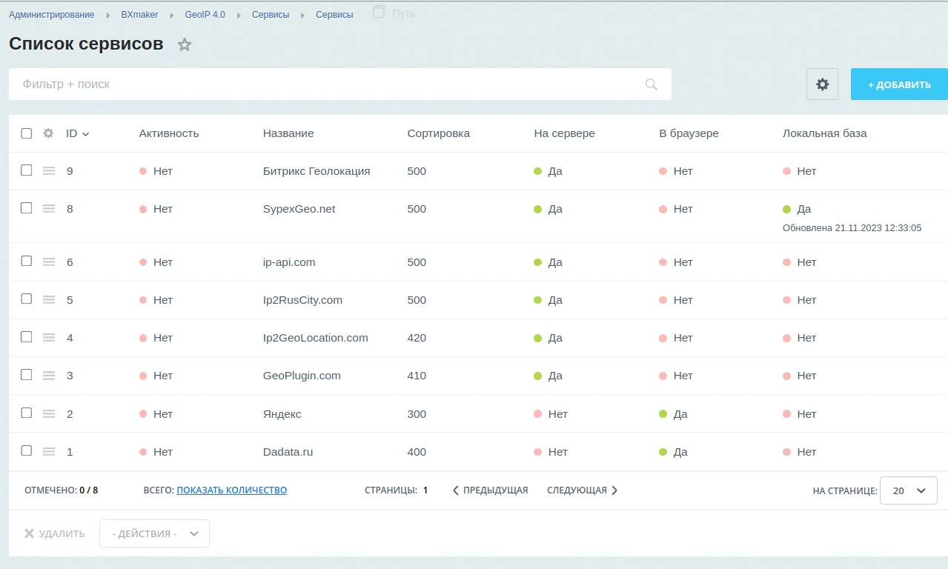
Task: Open the Действия actions dropdown
Action: coord(154,533)
